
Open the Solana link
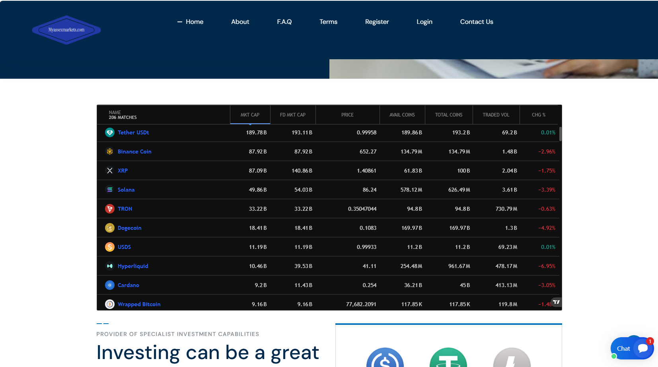click(126, 190)
